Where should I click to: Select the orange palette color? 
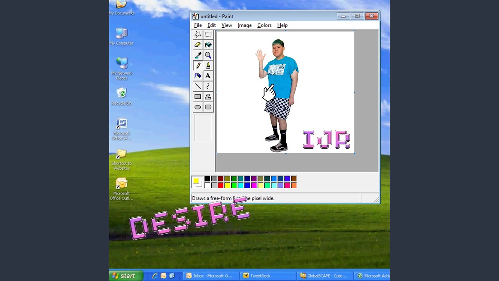(294, 185)
